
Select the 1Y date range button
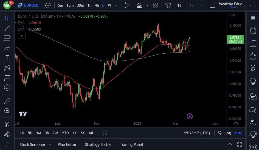click(x=74, y=133)
